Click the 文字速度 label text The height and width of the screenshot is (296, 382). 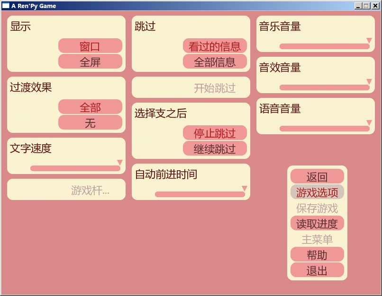click(31, 148)
